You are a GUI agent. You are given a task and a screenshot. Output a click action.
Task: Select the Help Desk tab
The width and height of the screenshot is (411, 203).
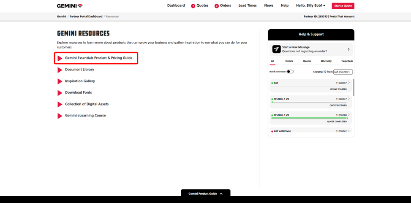347,61
